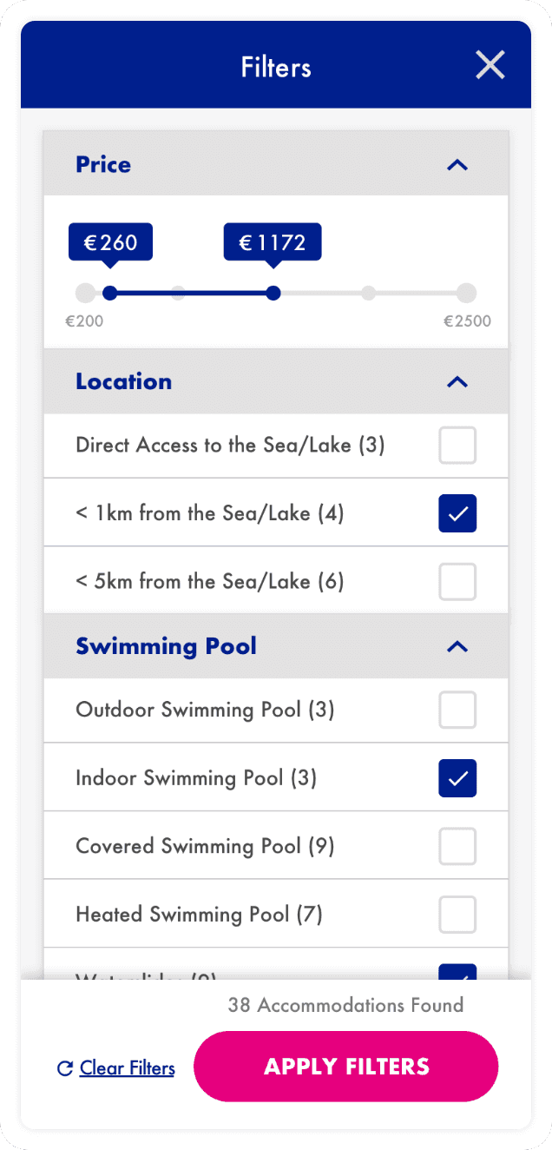Click the €200 start of the price track
This screenshot has width=552, height=1150.
(x=85, y=293)
